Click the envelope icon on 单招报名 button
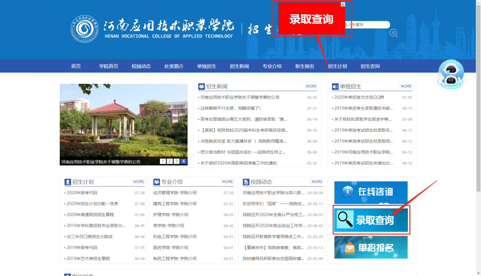This screenshot has height=276, width=481. click(348, 247)
